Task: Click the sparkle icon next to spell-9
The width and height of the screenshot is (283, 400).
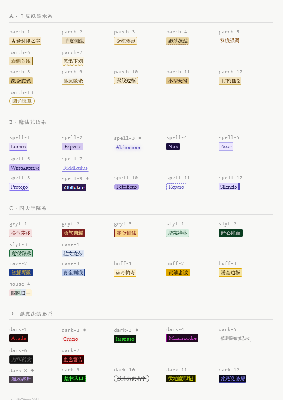Action: [88, 178]
